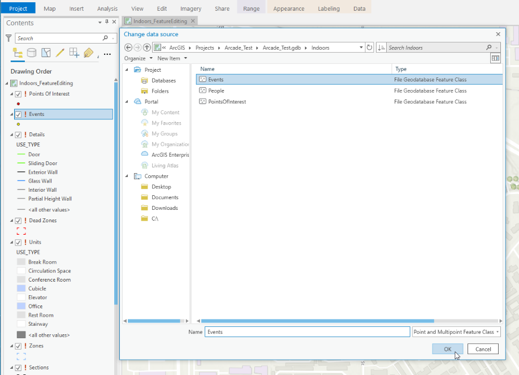Select the List By Data Source icon
Image resolution: width=519 pixels, height=375 pixels.
click(32, 53)
